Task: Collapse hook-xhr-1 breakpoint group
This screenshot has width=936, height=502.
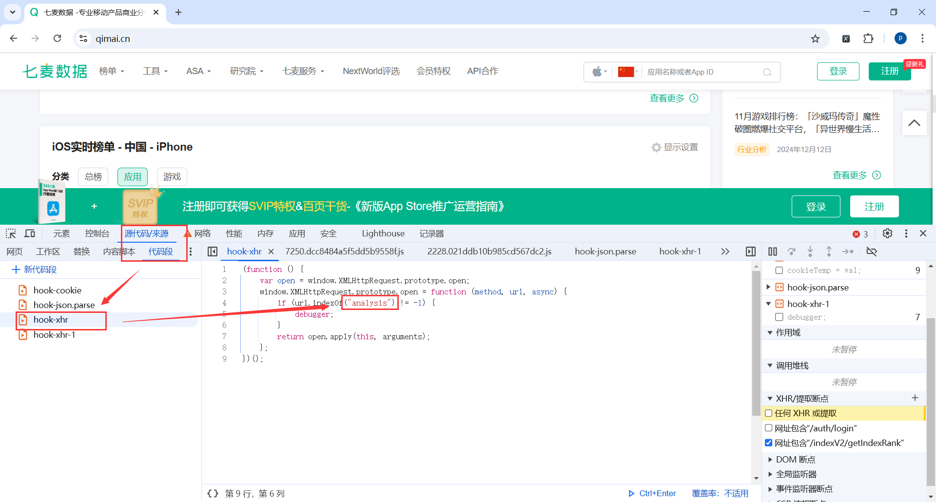Action: click(769, 304)
